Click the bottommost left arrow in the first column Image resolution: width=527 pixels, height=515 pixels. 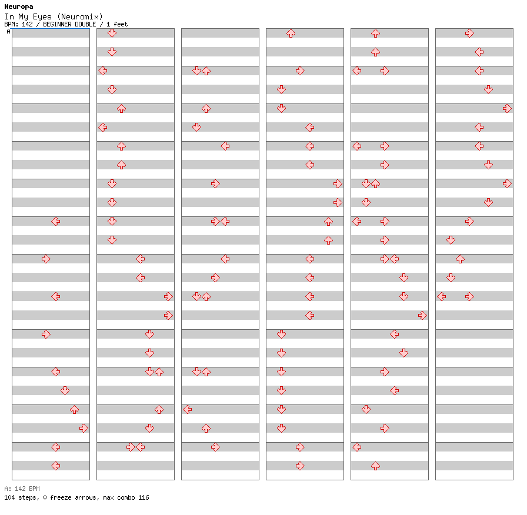[56, 466]
